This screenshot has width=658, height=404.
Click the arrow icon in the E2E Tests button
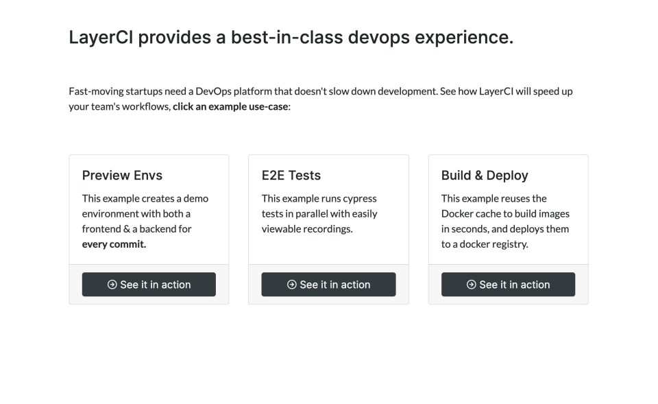[x=291, y=285]
